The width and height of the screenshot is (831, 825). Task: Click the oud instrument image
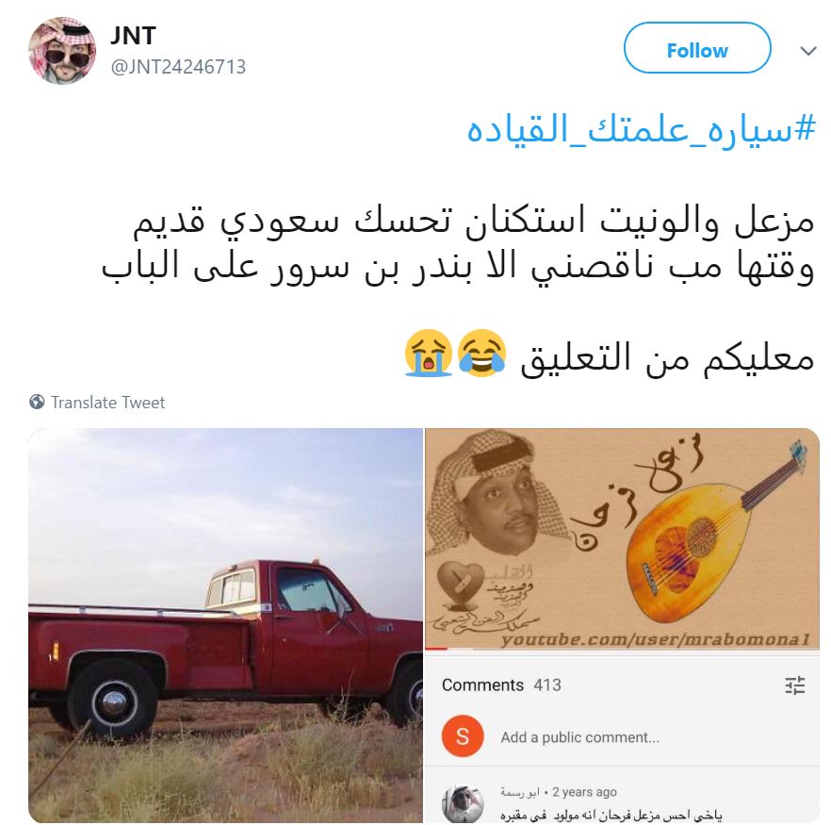pos(715,534)
